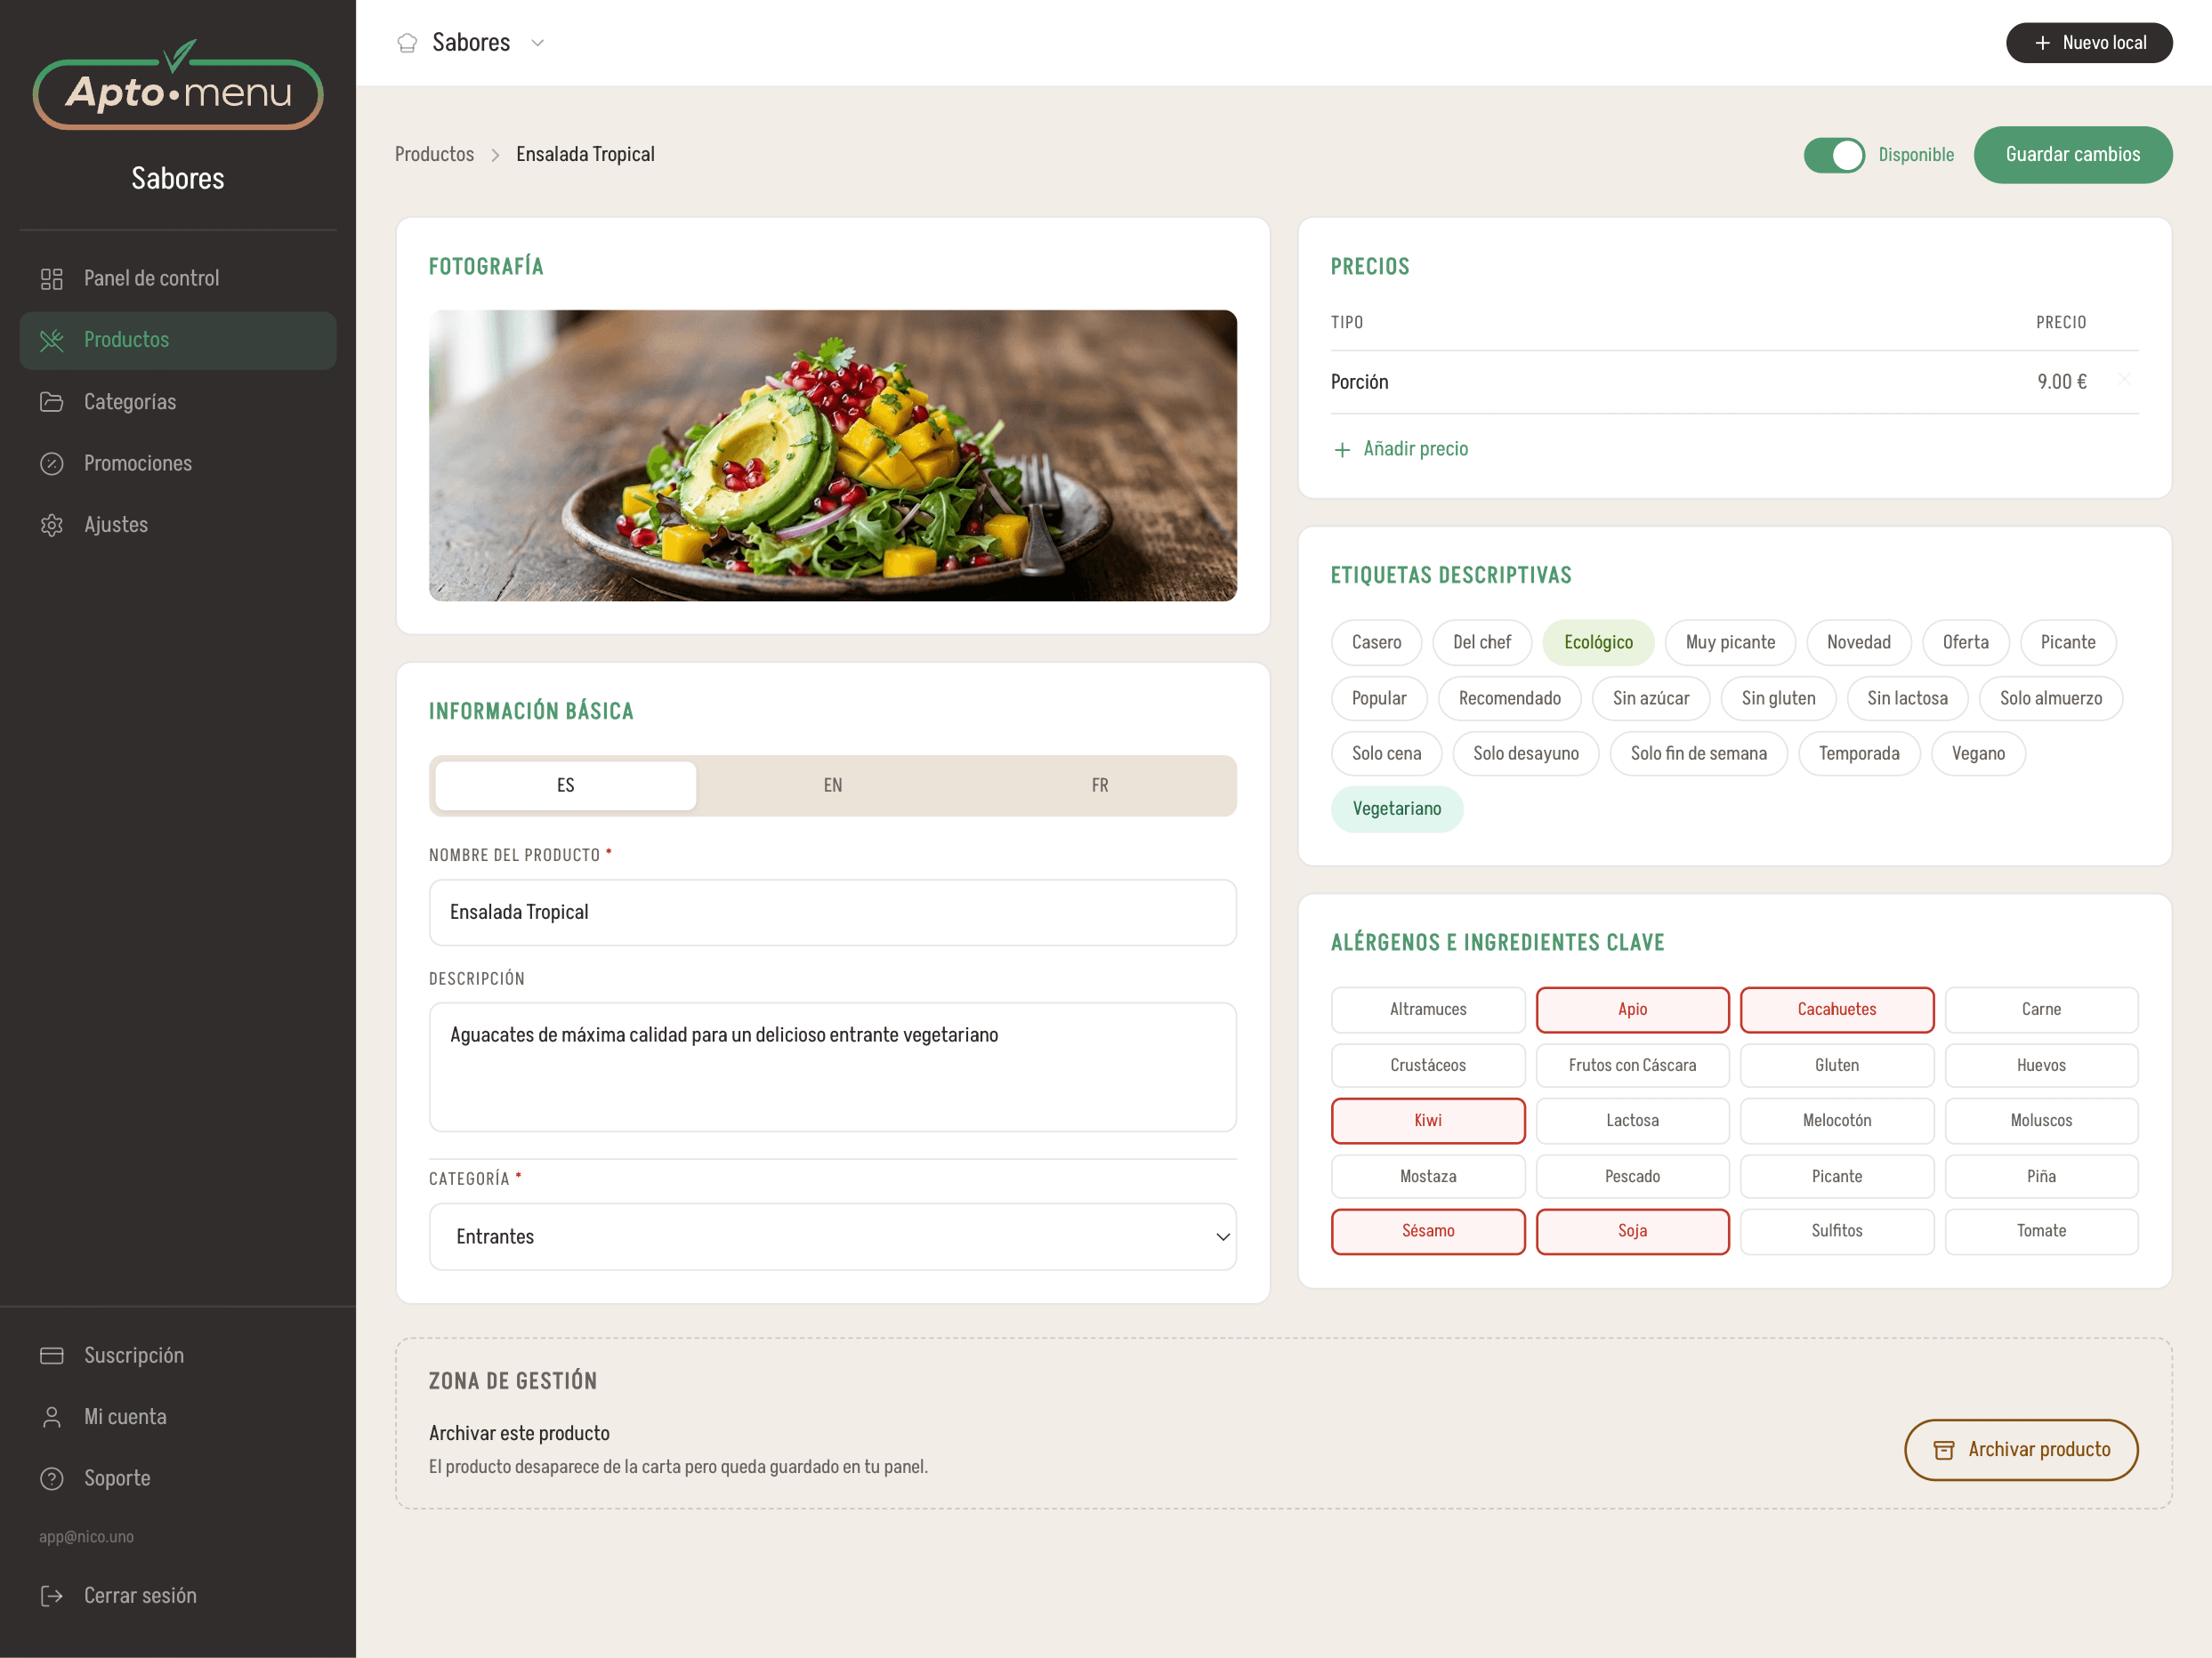Click the Nombre del producto field
The image size is (2212, 1658).
832,913
